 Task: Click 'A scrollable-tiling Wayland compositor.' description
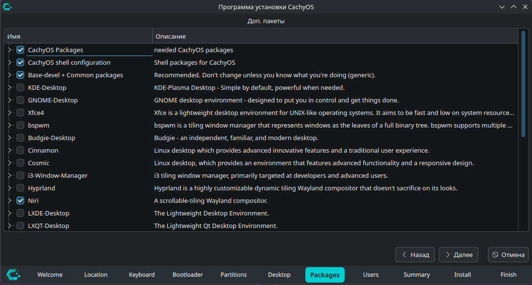[211, 200]
